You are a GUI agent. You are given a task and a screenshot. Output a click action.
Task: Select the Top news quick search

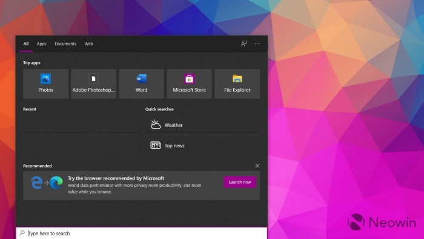pos(202,146)
